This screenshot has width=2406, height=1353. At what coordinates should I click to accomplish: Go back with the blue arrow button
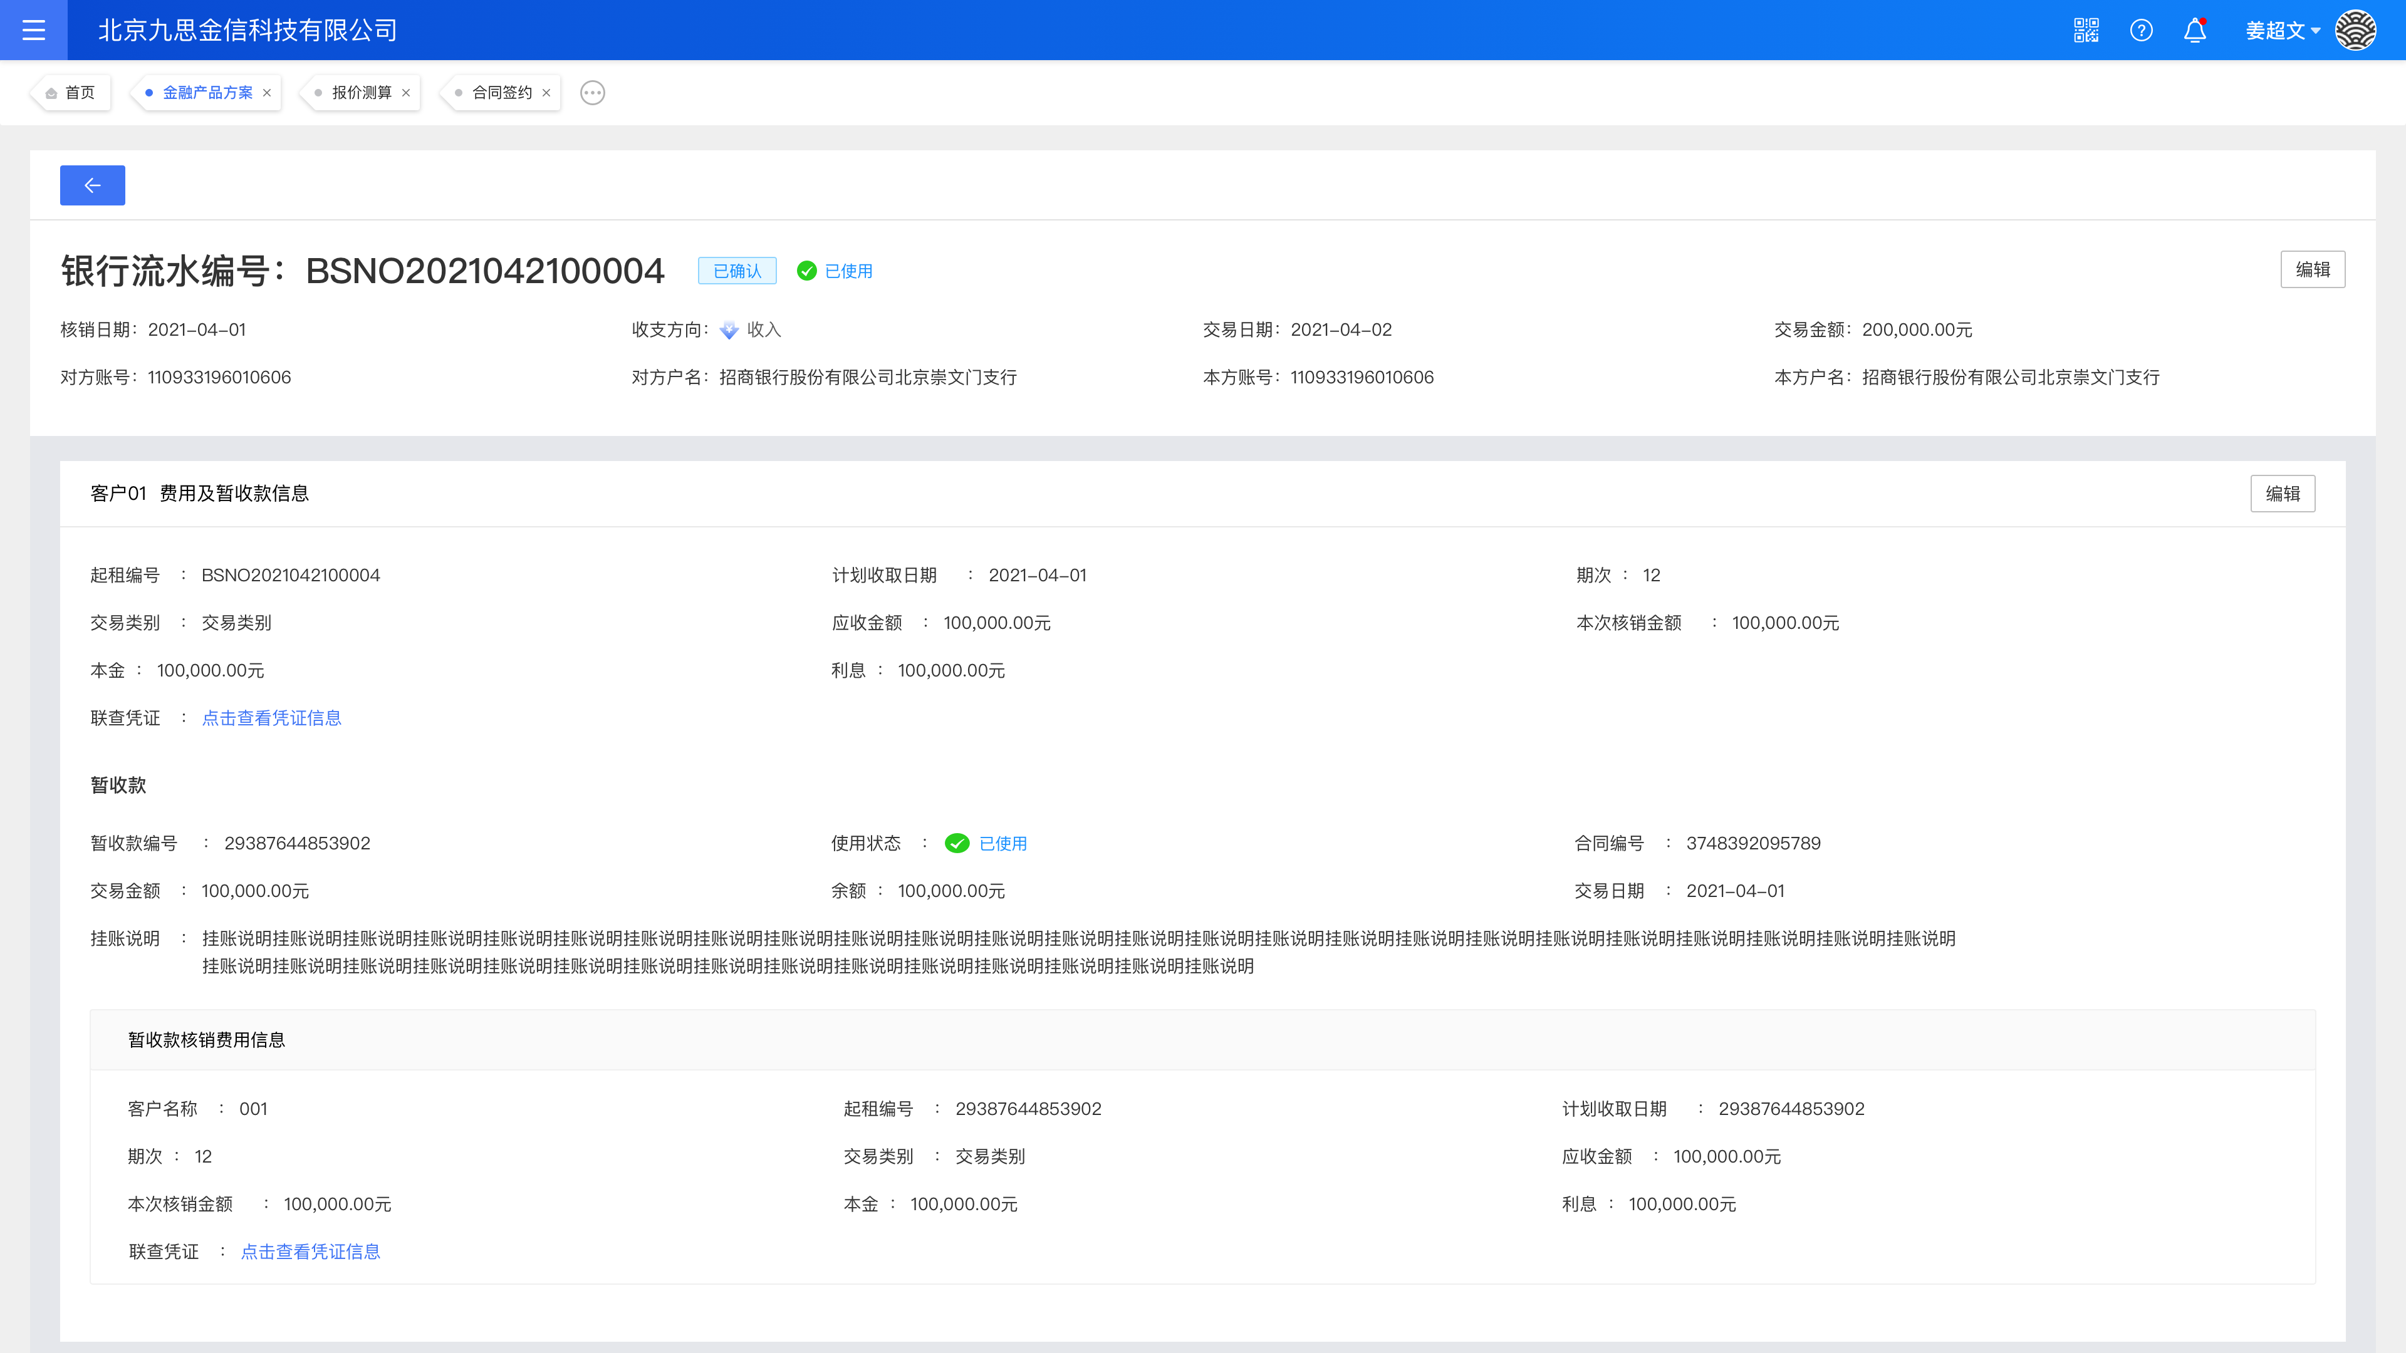coord(93,185)
